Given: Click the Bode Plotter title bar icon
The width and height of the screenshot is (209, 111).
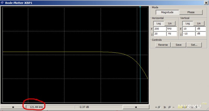Looking at the screenshot, I should coord(2,3).
